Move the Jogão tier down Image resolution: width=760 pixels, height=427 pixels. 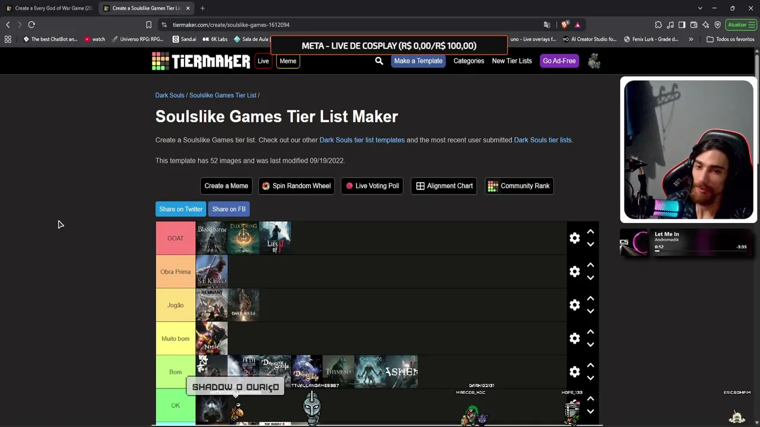(x=590, y=311)
